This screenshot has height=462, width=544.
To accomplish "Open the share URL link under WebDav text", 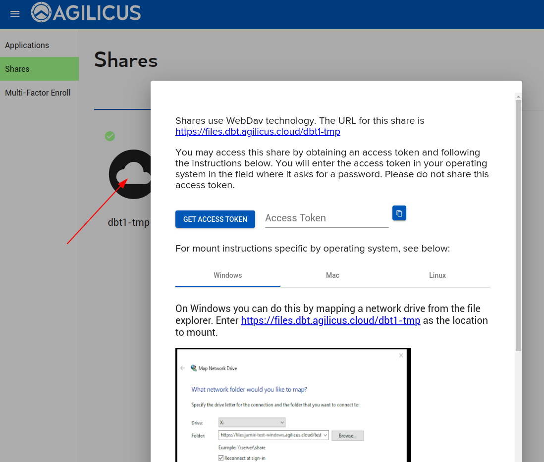I will [x=258, y=132].
